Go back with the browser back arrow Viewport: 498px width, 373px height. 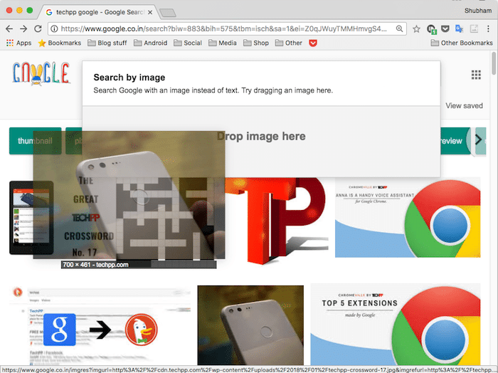[9, 29]
